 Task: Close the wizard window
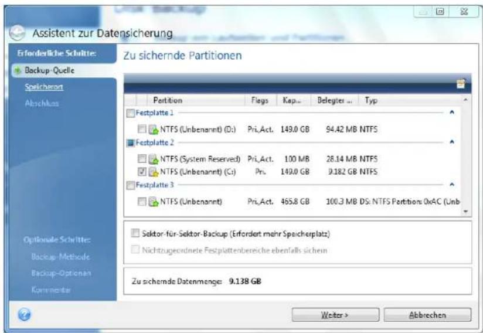464,11
